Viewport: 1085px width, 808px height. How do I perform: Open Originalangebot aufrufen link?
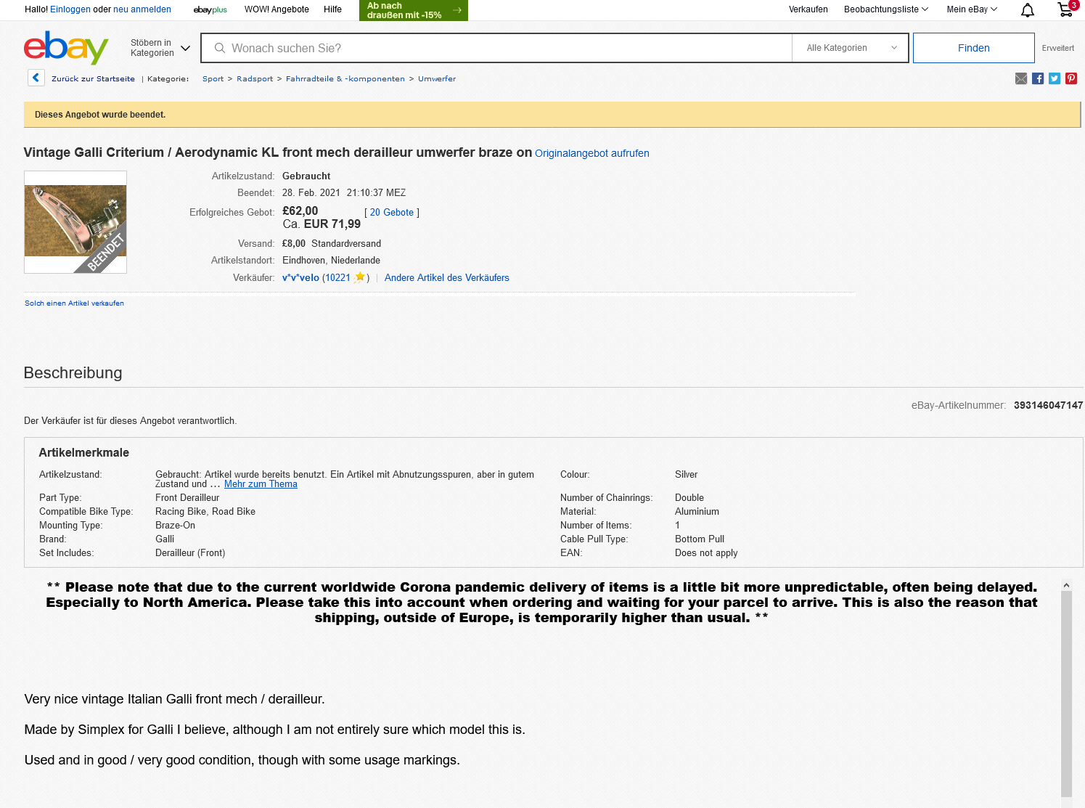(x=591, y=153)
